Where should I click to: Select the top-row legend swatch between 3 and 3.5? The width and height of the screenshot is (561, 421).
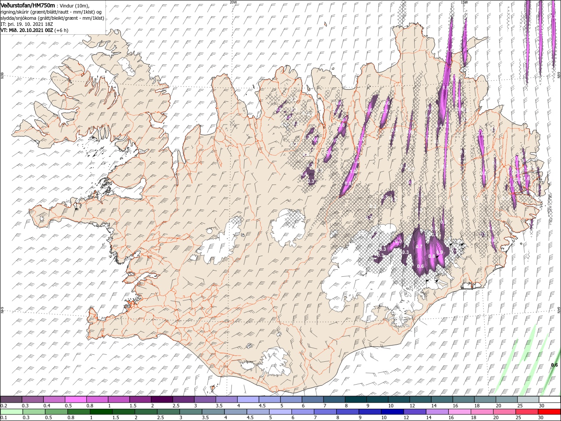[205, 400]
